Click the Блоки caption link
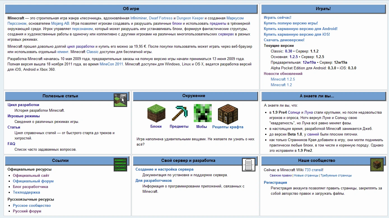 pyautogui.click(x=156, y=127)
